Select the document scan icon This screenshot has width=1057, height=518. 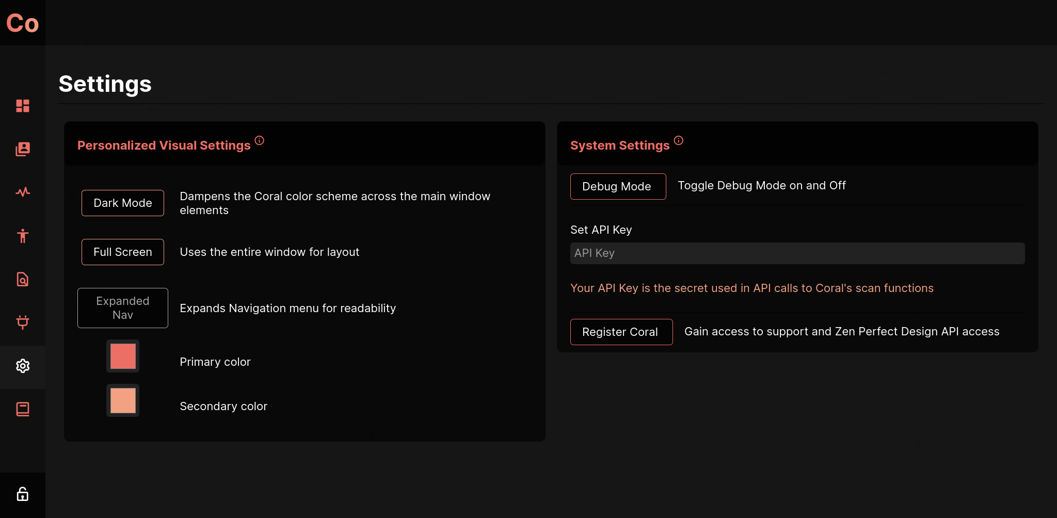coord(23,279)
